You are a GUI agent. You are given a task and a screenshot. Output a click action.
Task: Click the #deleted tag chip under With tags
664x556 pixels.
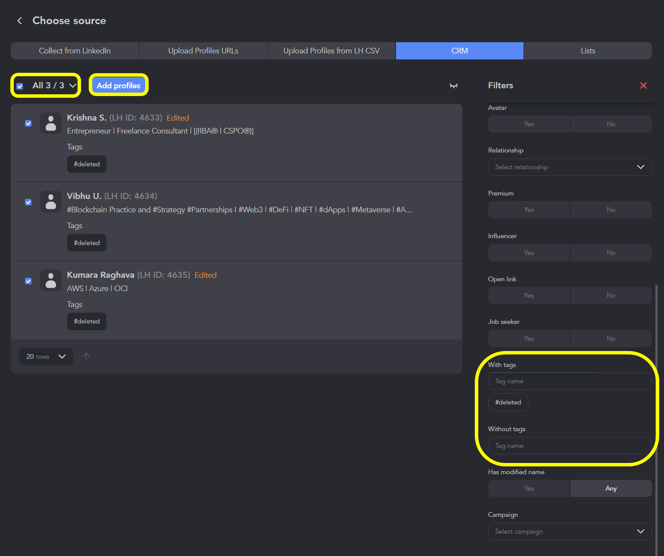point(508,402)
